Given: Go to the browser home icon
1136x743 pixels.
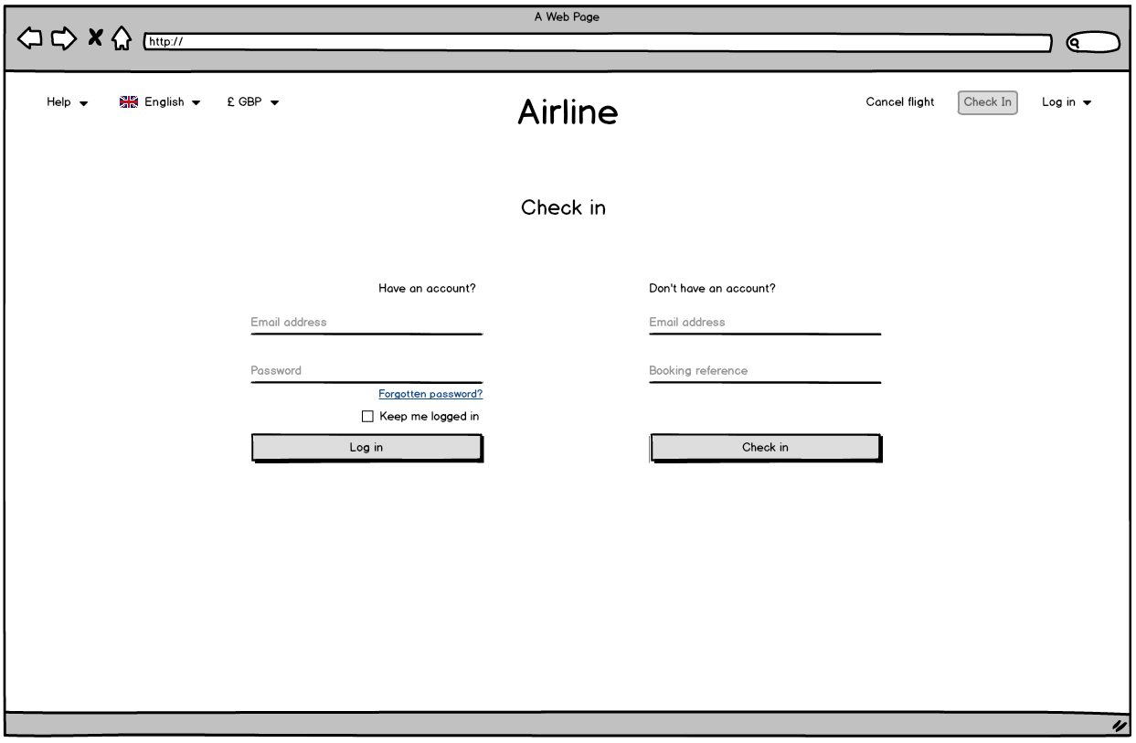Looking at the screenshot, I should (x=122, y=38).
